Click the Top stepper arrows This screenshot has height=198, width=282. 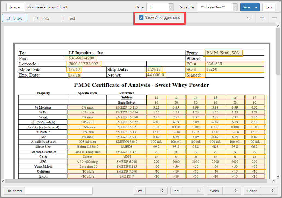[x=199, y=191]
